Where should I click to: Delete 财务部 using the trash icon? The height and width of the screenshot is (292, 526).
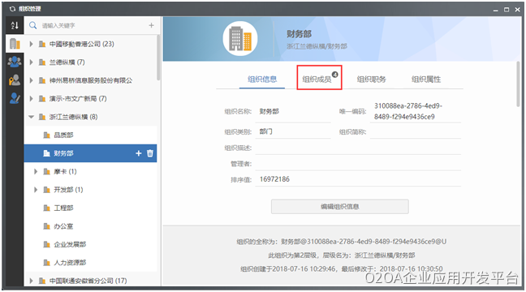pos(150,153)
